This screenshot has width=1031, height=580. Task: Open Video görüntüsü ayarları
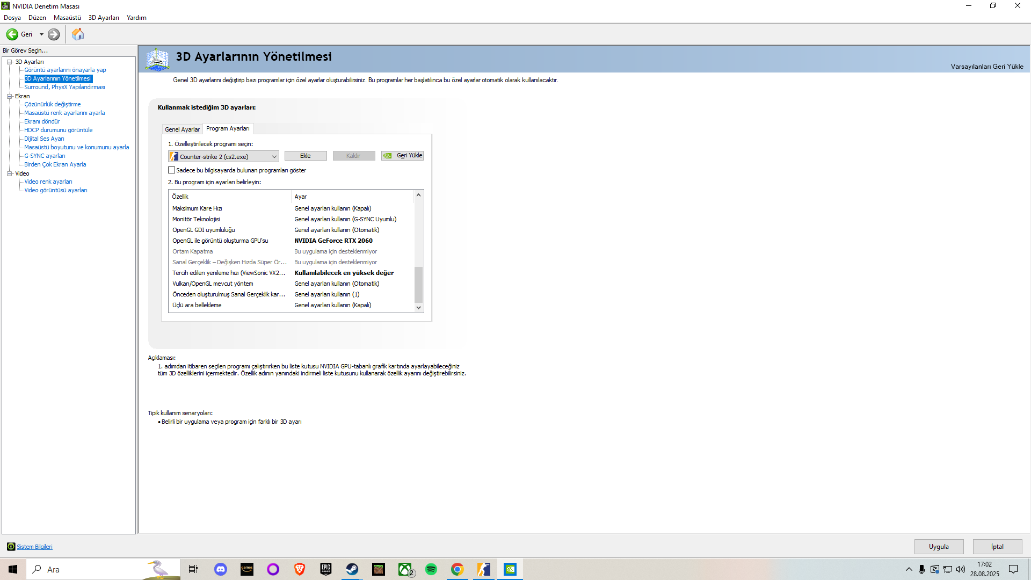point(56,190)
